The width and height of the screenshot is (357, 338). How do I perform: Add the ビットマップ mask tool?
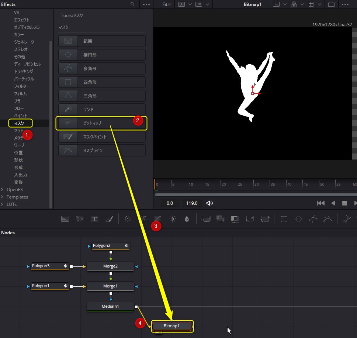tap(102, 123)
